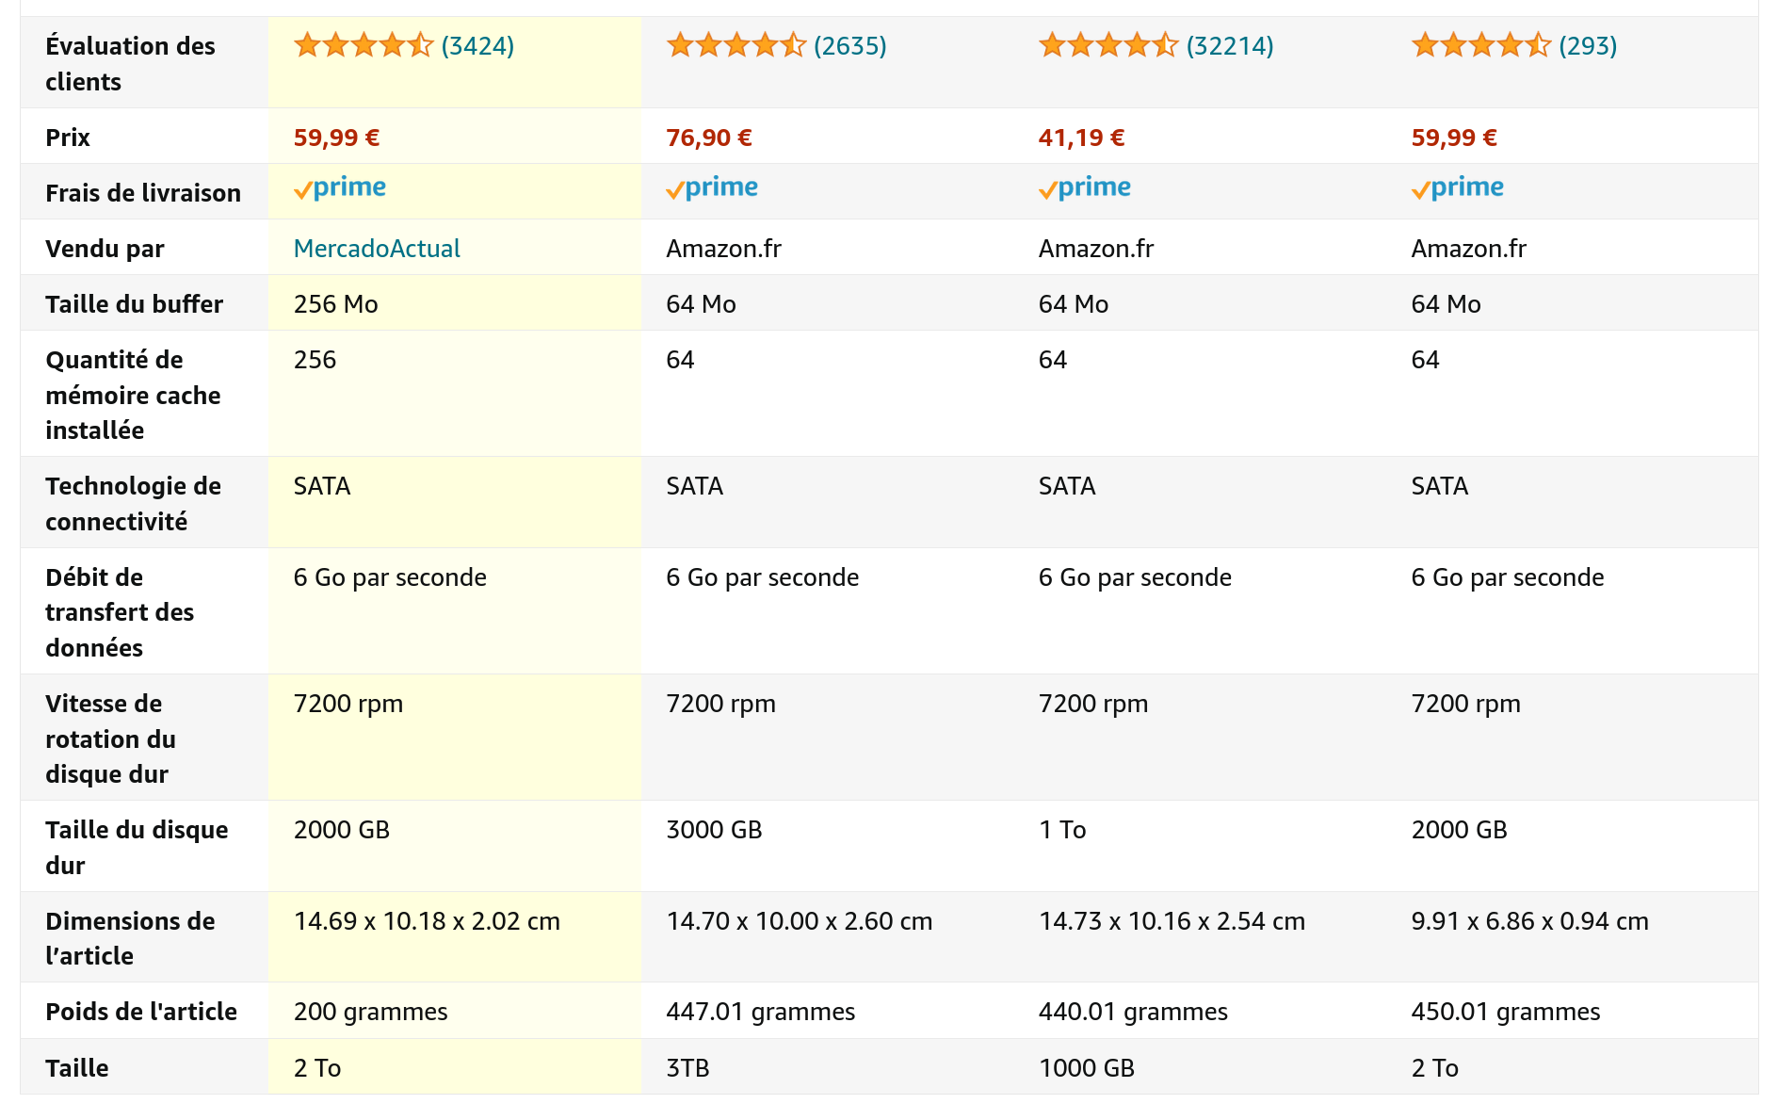Click Prime badge under 41,19 € price
This screenshot has width=1778, height=1120.
1085,188
